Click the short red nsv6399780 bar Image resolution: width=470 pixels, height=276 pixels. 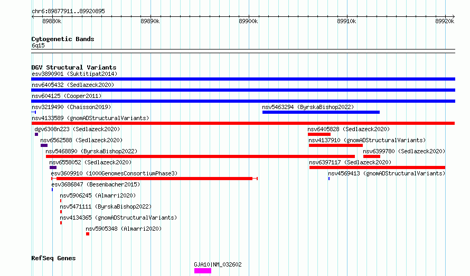pos(372,156)
